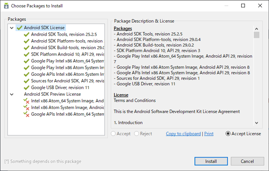Click the Install button
The image size is (269, 171).
click(211, 161)
